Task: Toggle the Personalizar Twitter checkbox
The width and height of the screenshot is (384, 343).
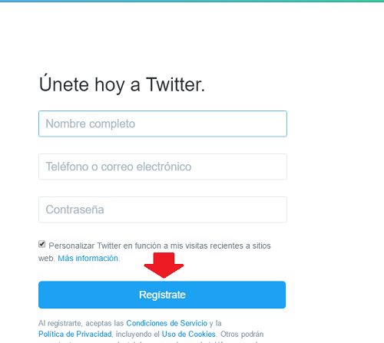Action: click(x=42, y=244)
